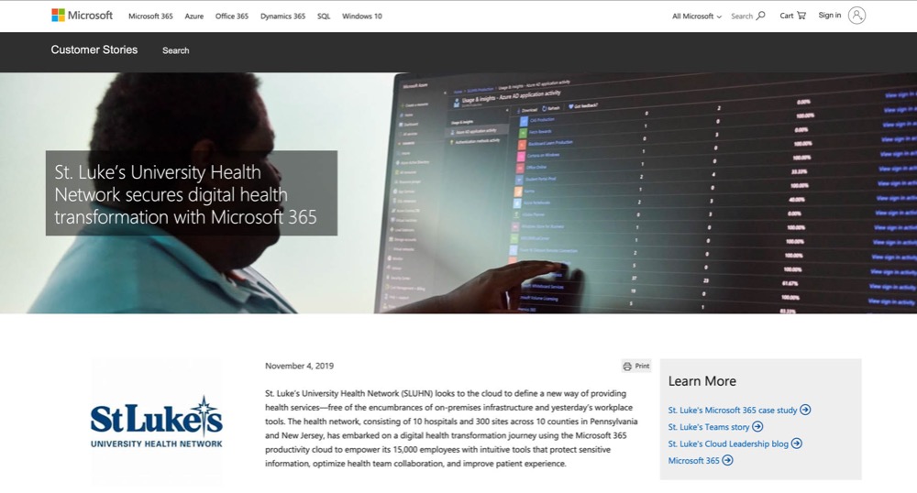Click arrow icon beside Cloud Leadership blog
Screen dimensions: 917x493
click(797, 444)
